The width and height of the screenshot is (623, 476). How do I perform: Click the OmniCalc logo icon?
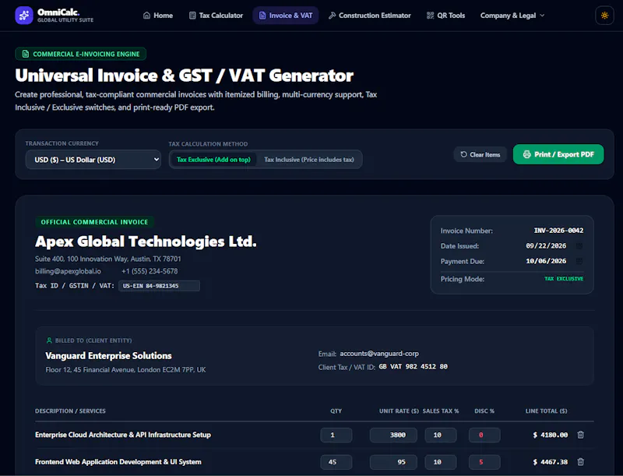24,16
